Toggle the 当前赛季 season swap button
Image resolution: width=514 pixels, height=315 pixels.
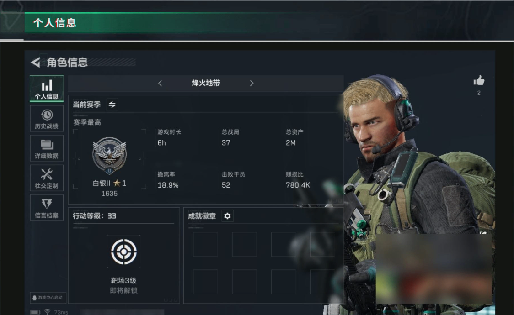(x=112, y=105)
